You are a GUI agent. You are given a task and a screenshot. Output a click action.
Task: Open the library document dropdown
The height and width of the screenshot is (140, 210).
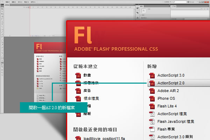[x=187, y=9]
